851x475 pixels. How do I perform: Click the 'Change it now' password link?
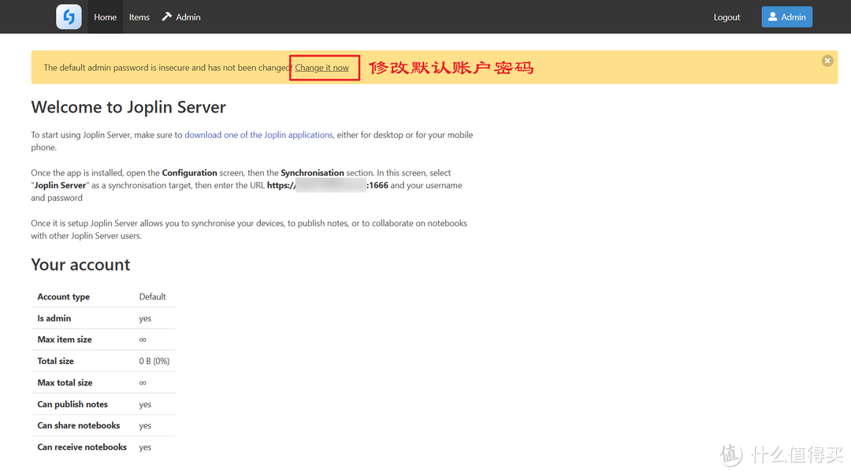321,68
